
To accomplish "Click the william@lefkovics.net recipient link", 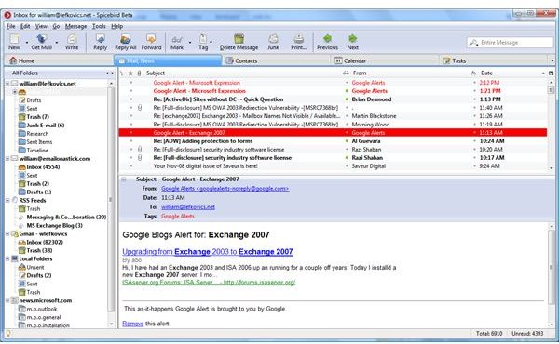I will pyautogui.click(x=188, y=207).
